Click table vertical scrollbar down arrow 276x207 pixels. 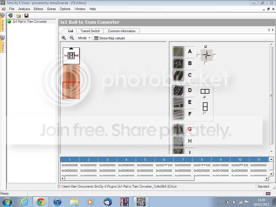271,174
